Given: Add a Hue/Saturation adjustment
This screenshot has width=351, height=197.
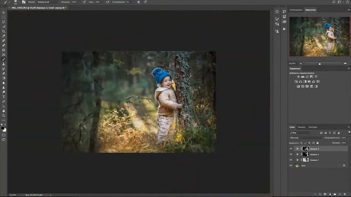Looking at the screenshot, I should click(296, 82).
